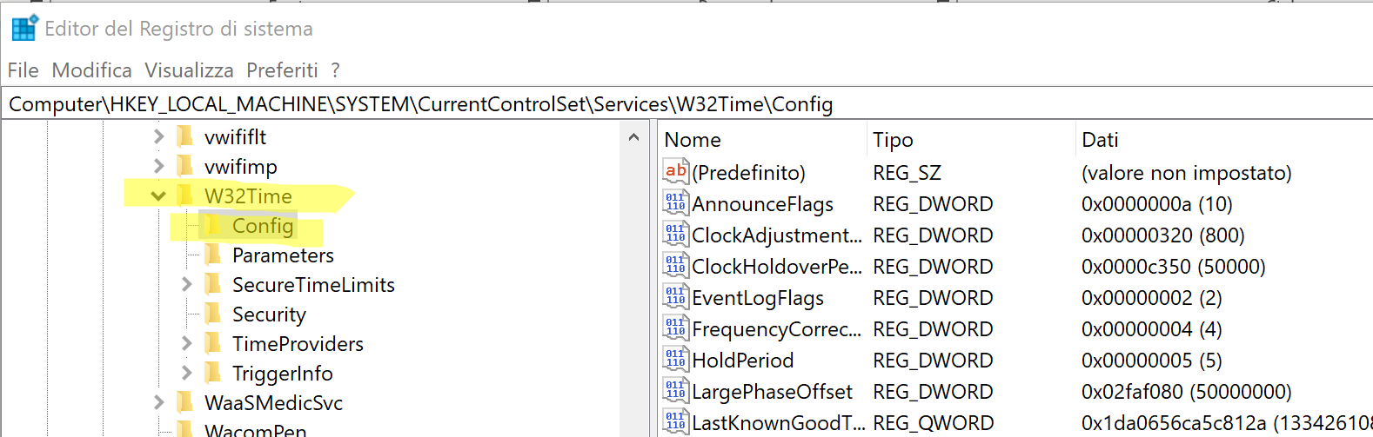Click the AnnounceFlags DWORD value icon
The width and height of the screenshot is (1373, 437).
675,203
